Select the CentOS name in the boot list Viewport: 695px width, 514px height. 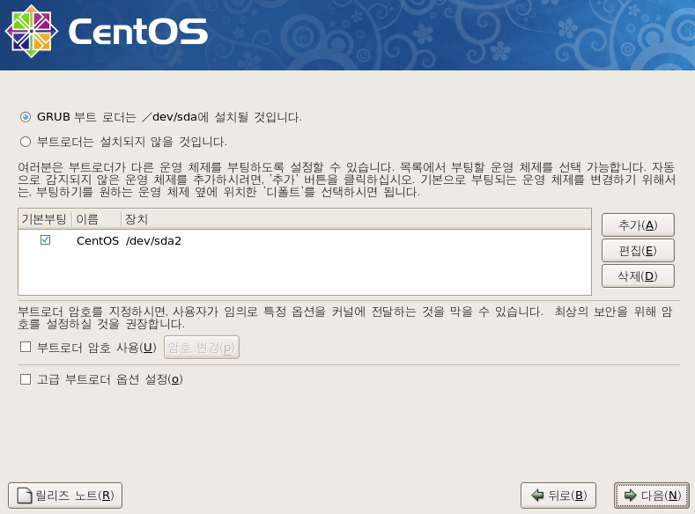(98, 241)
